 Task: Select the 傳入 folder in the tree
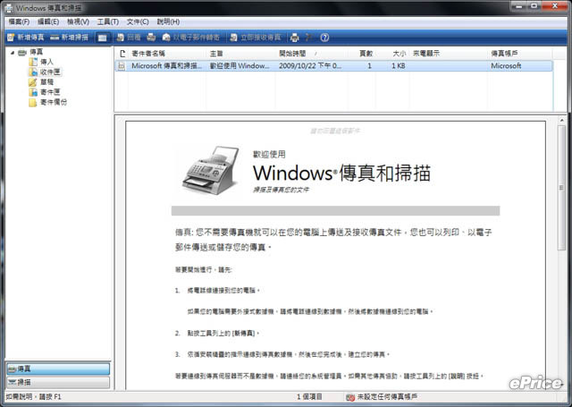[46, 62]
